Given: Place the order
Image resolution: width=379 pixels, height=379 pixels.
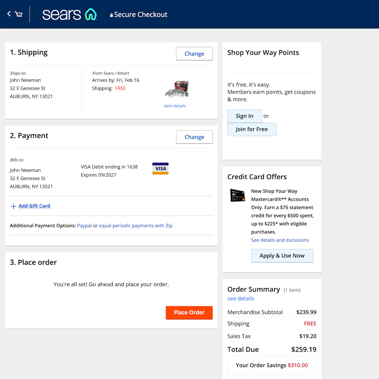Looking at the screenshot, I should pyautogui.click(x=189, y=313).
